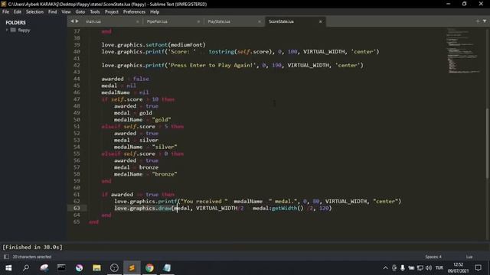Close the main.lua tab
This screenshot has height=275, width=490.
pos(138,21)
